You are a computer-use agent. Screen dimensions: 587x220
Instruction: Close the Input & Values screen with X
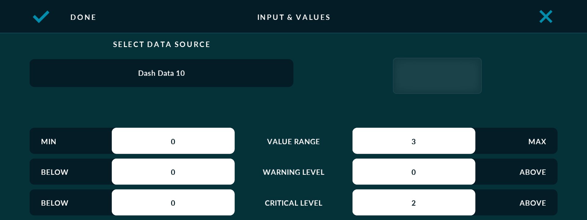546,17
